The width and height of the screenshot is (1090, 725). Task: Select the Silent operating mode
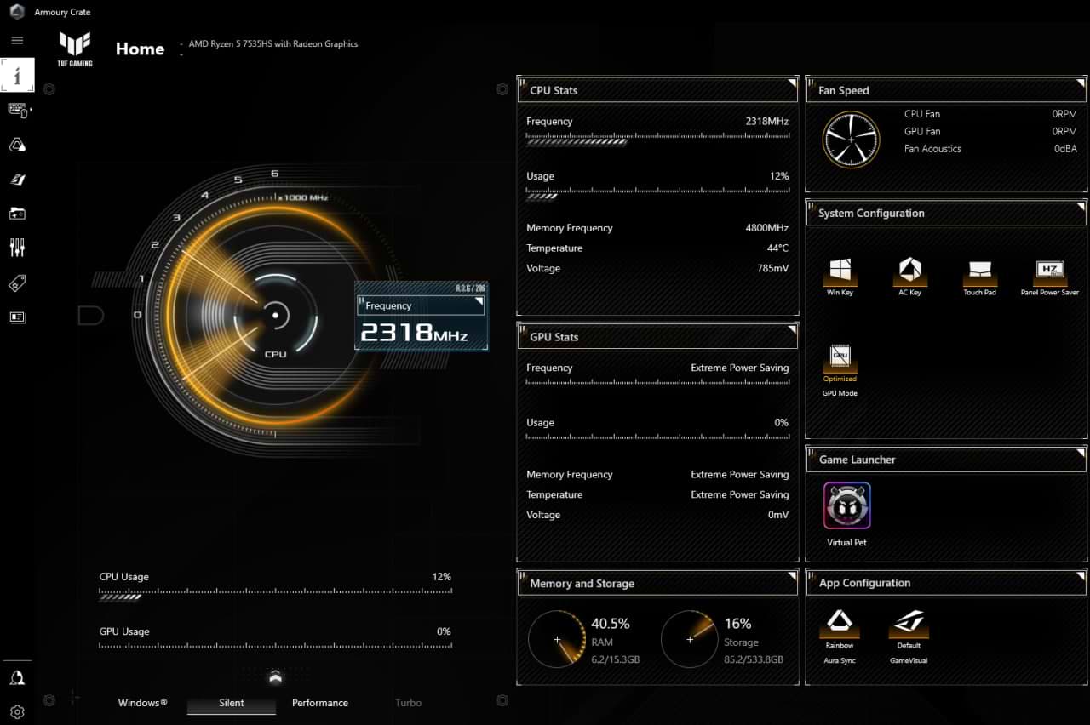(x=232, y=703)
